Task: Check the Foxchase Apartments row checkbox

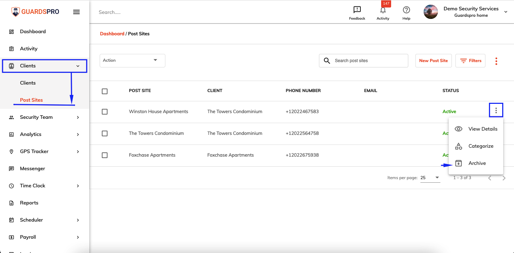Action: tap(105, 155)
